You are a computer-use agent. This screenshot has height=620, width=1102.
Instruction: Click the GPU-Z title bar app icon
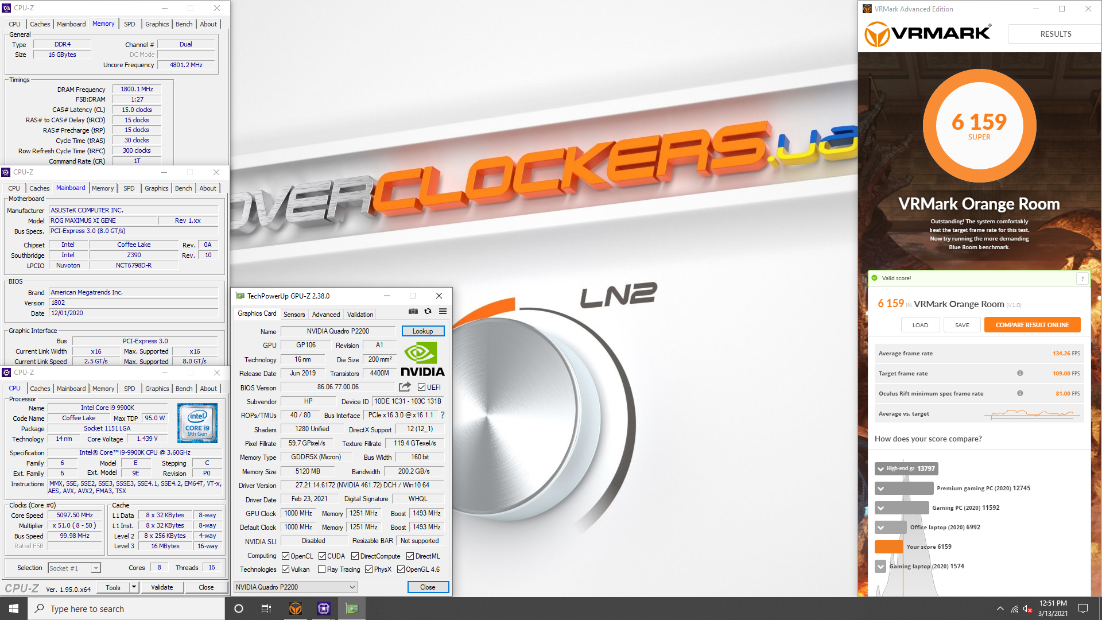click(x=240, y=296)
